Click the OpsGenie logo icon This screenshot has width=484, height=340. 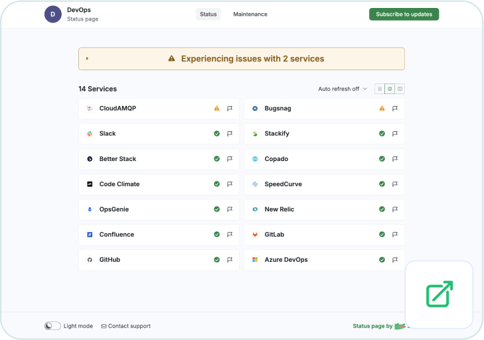point(90,209)
